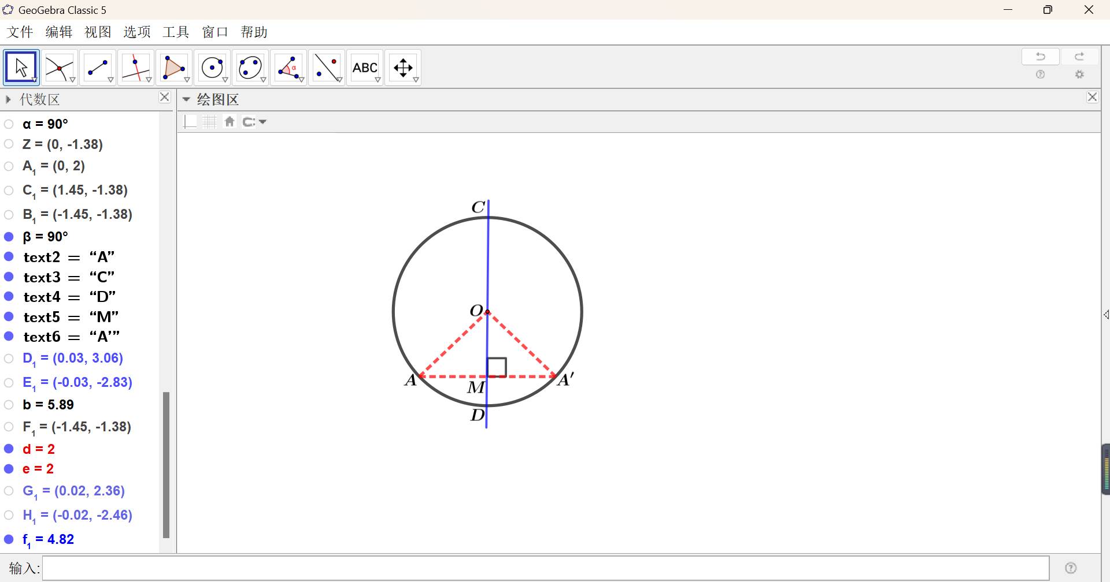Select the Angle tool
Image resolution: width=1110 pixels, height=582 pixels.
pyautogui.click(x=288, y=68)
